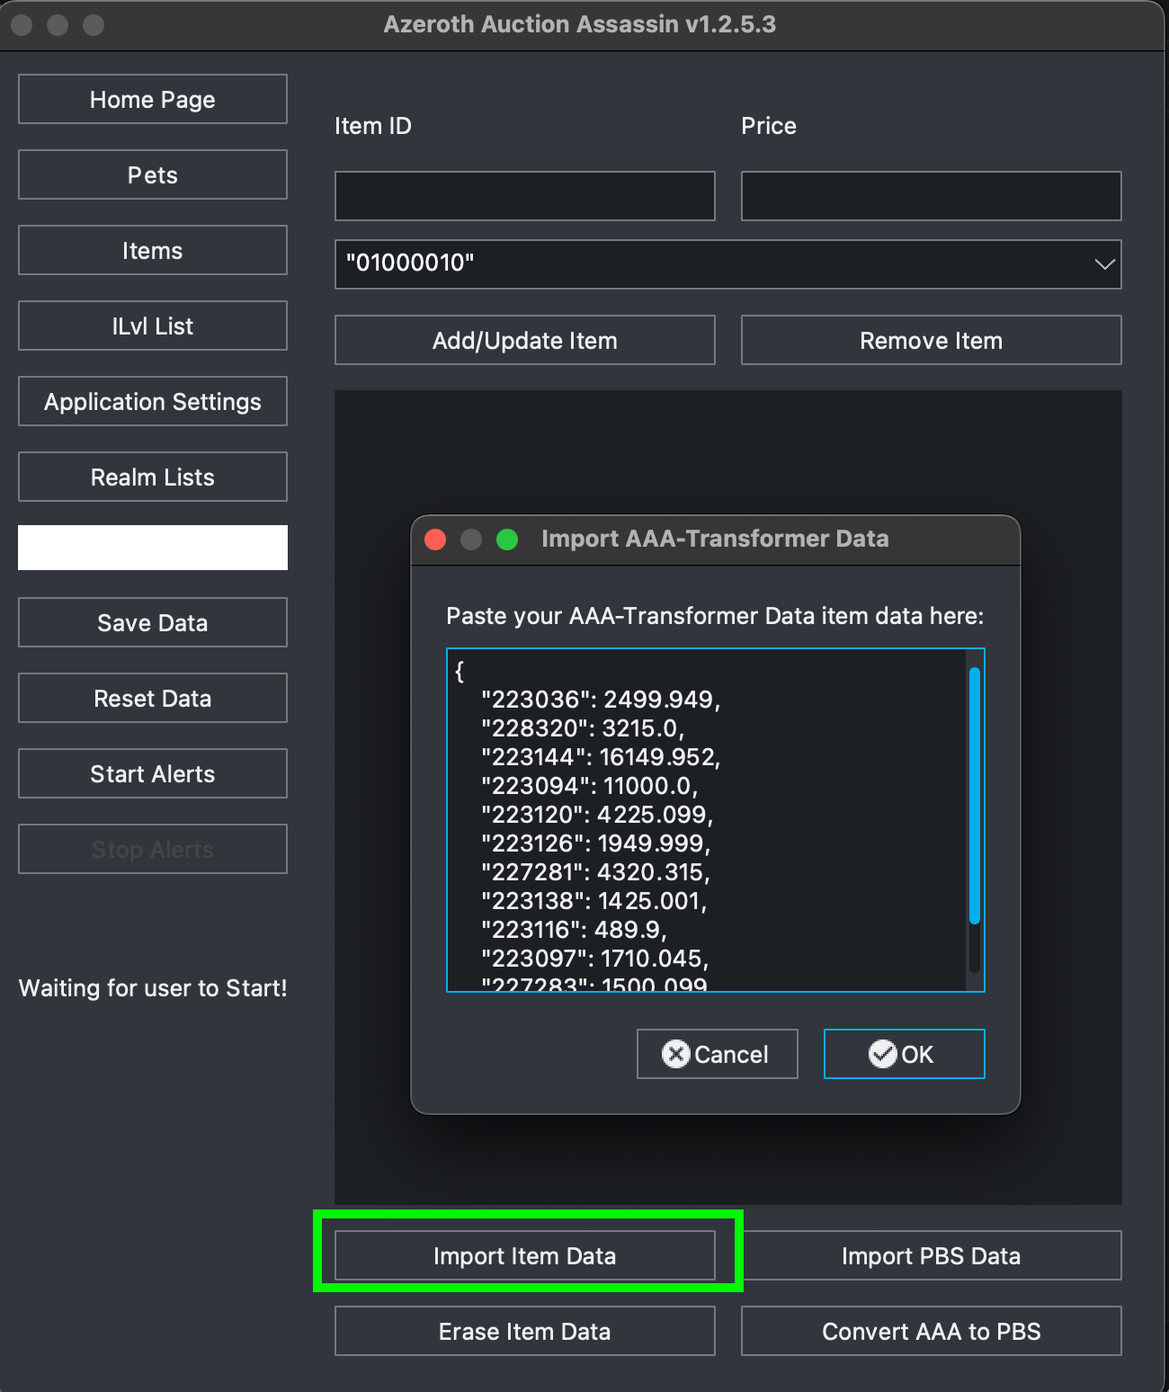Expand the "01000010" item dropdown
Image resolution: width=1169 pixels, height=1392 pixels.
point(728,264)
